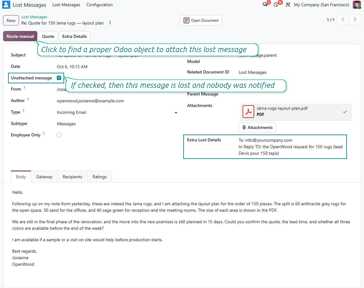Click the Extra Details button

coord(74,36)
